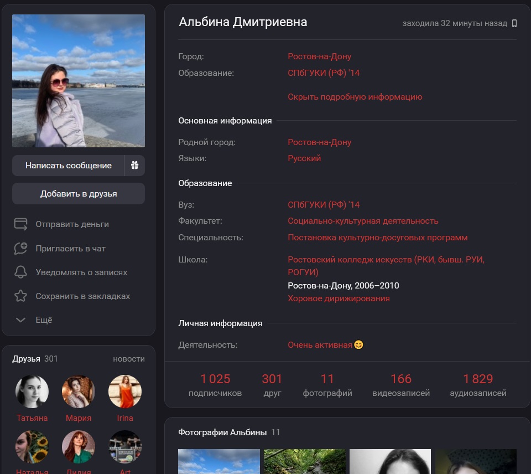Open the Ростовский колледж искусств link
The image size is (531, 474).
point(386,266)
